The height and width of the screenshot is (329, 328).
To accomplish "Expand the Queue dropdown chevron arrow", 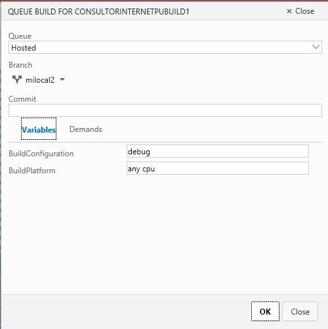I will click(316, 47).
